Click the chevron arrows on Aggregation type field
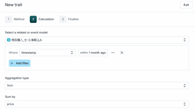The image size is (195, 110). click(185, 86)
